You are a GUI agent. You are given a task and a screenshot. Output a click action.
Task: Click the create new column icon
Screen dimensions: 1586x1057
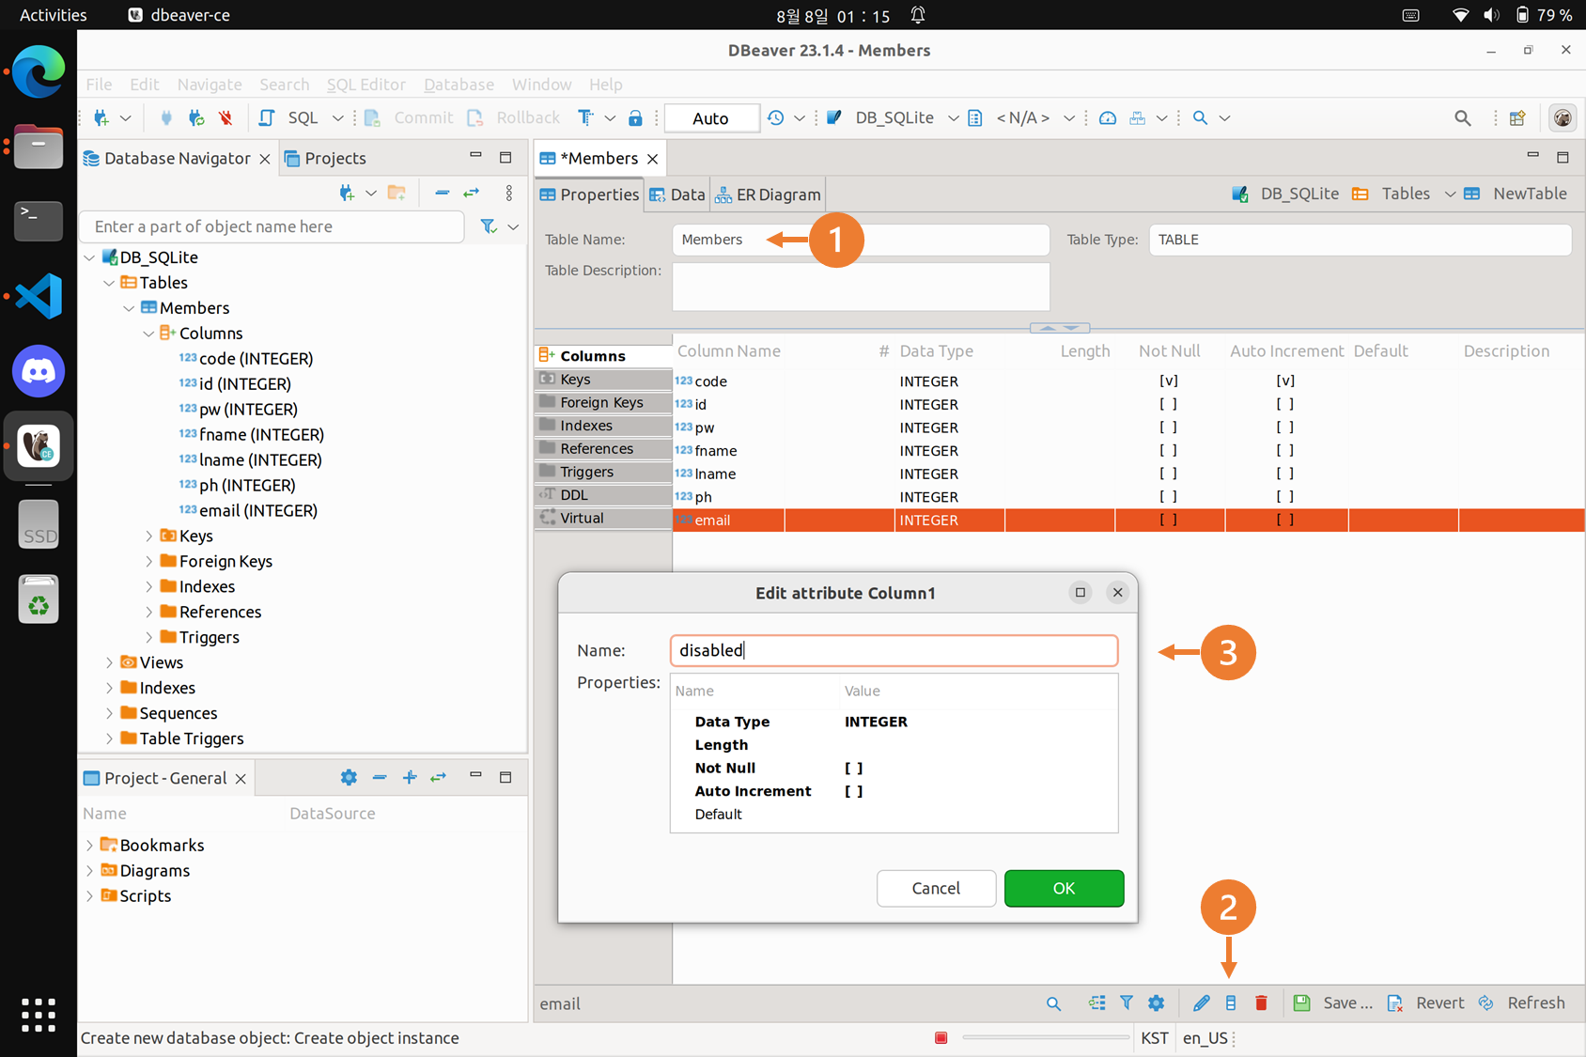coord(1231,1003)
